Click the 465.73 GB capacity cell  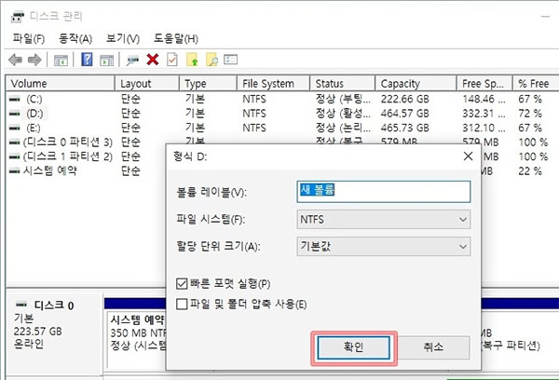click(404, 128)
